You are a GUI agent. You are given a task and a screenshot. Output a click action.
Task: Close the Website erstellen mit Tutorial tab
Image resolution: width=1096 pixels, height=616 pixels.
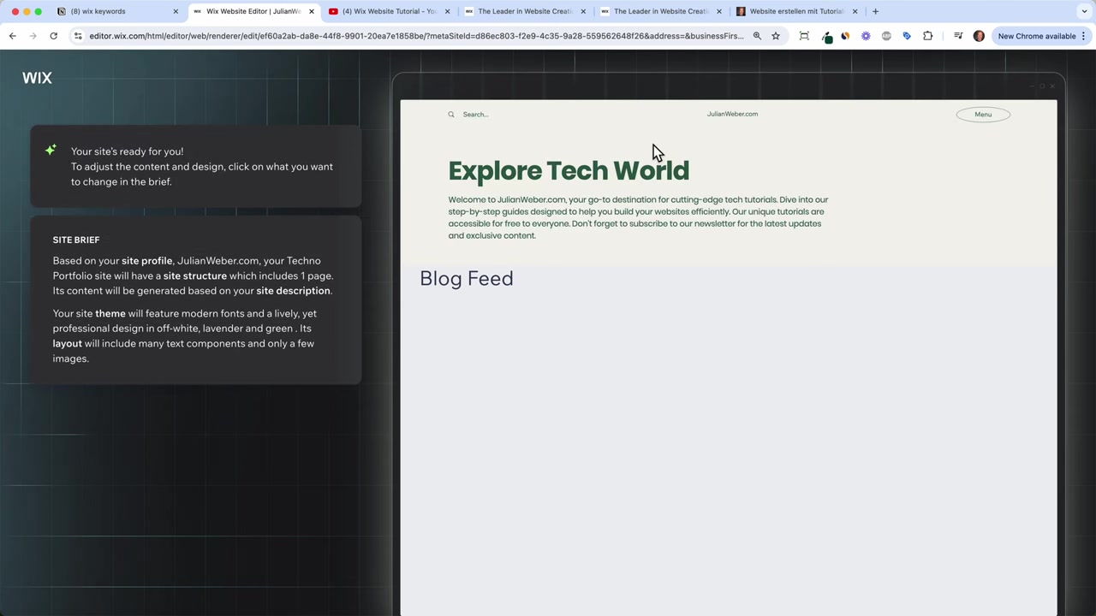(x=855, y=11)
